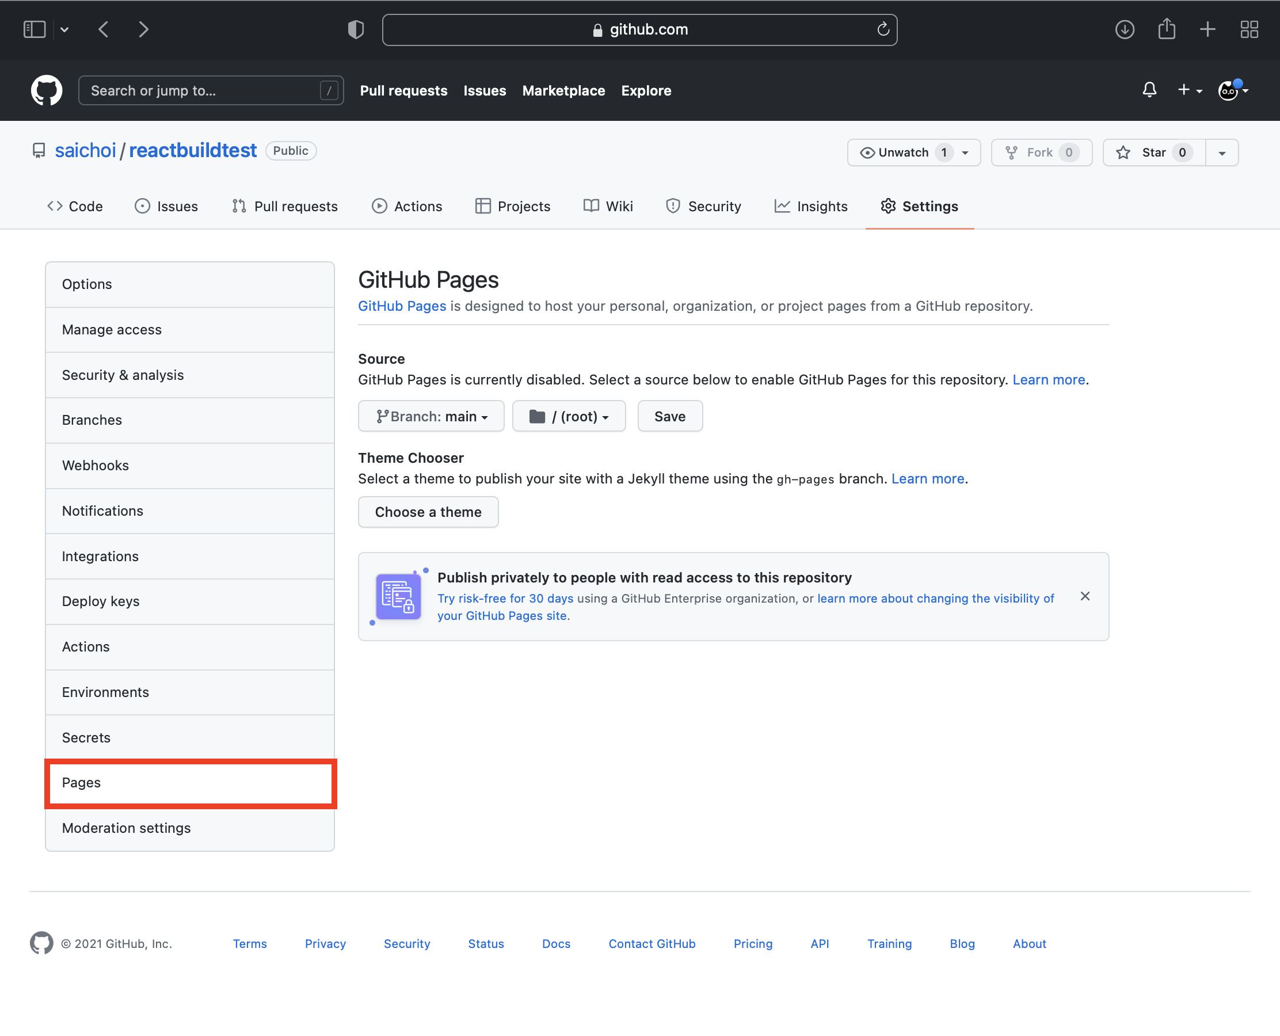Expand the Star lists dropdown arrow
The width and height of the screenshot is (1280, 1036).
click(x=1221, y=153)
